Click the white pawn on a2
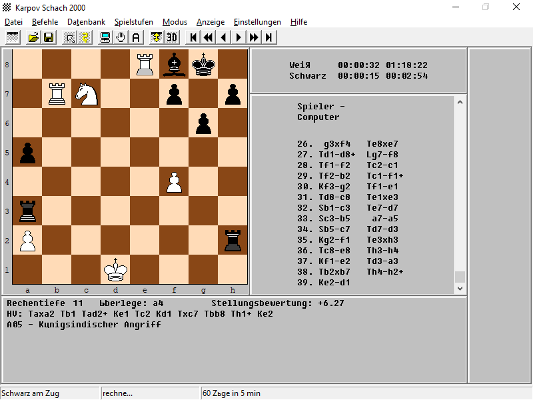This screenshot has height=400, width=533. click(27, 241)
